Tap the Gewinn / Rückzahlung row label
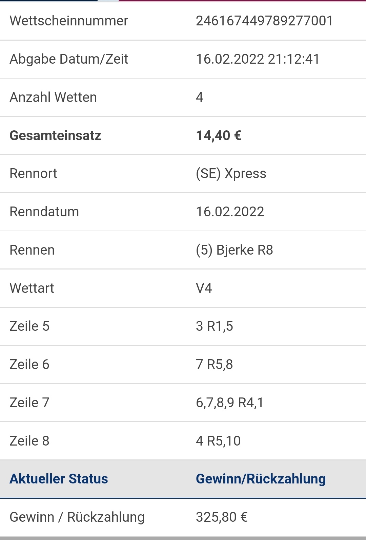 [x=77, y=517]
